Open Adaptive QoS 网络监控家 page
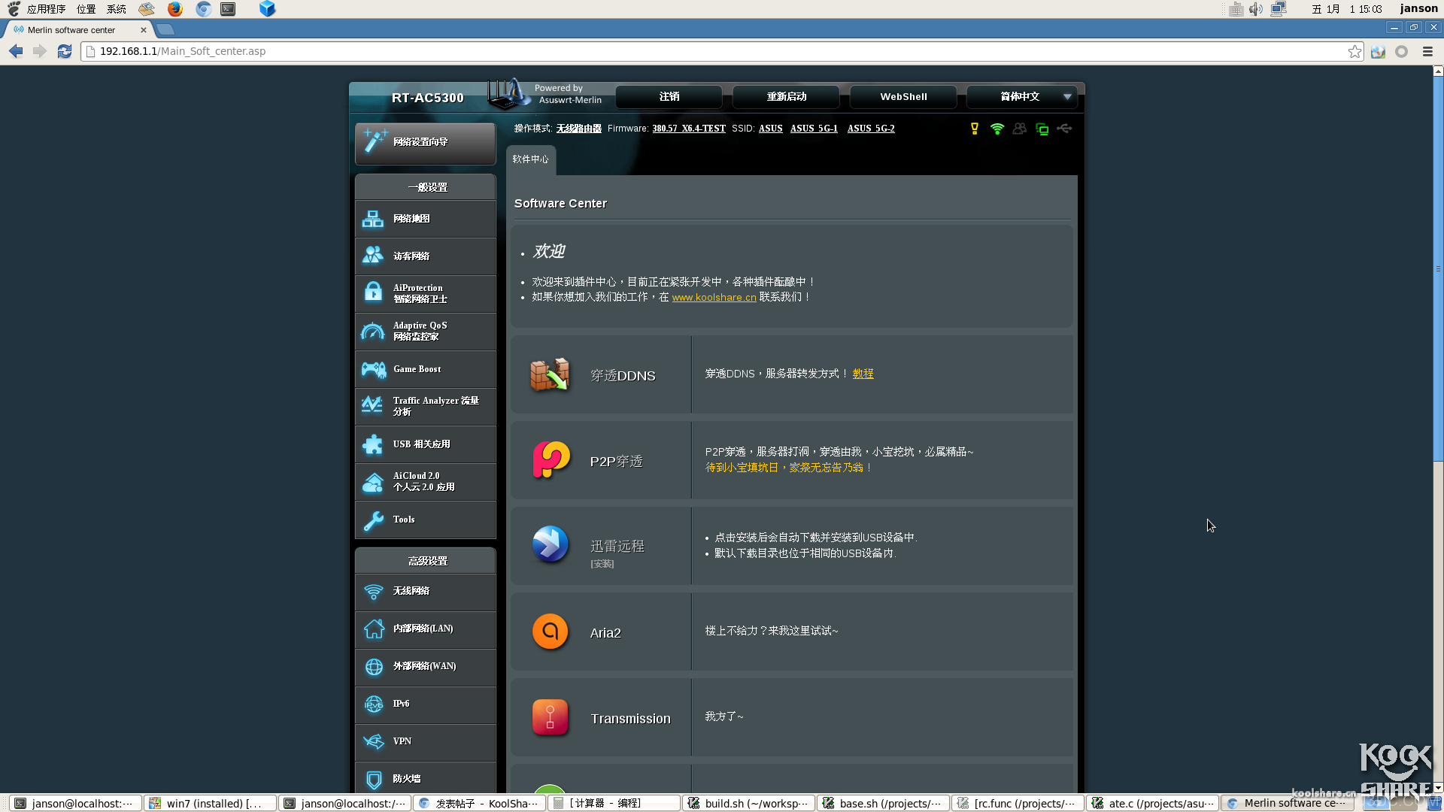Viewport: 1444px width, 812px height. pos(426,332)
